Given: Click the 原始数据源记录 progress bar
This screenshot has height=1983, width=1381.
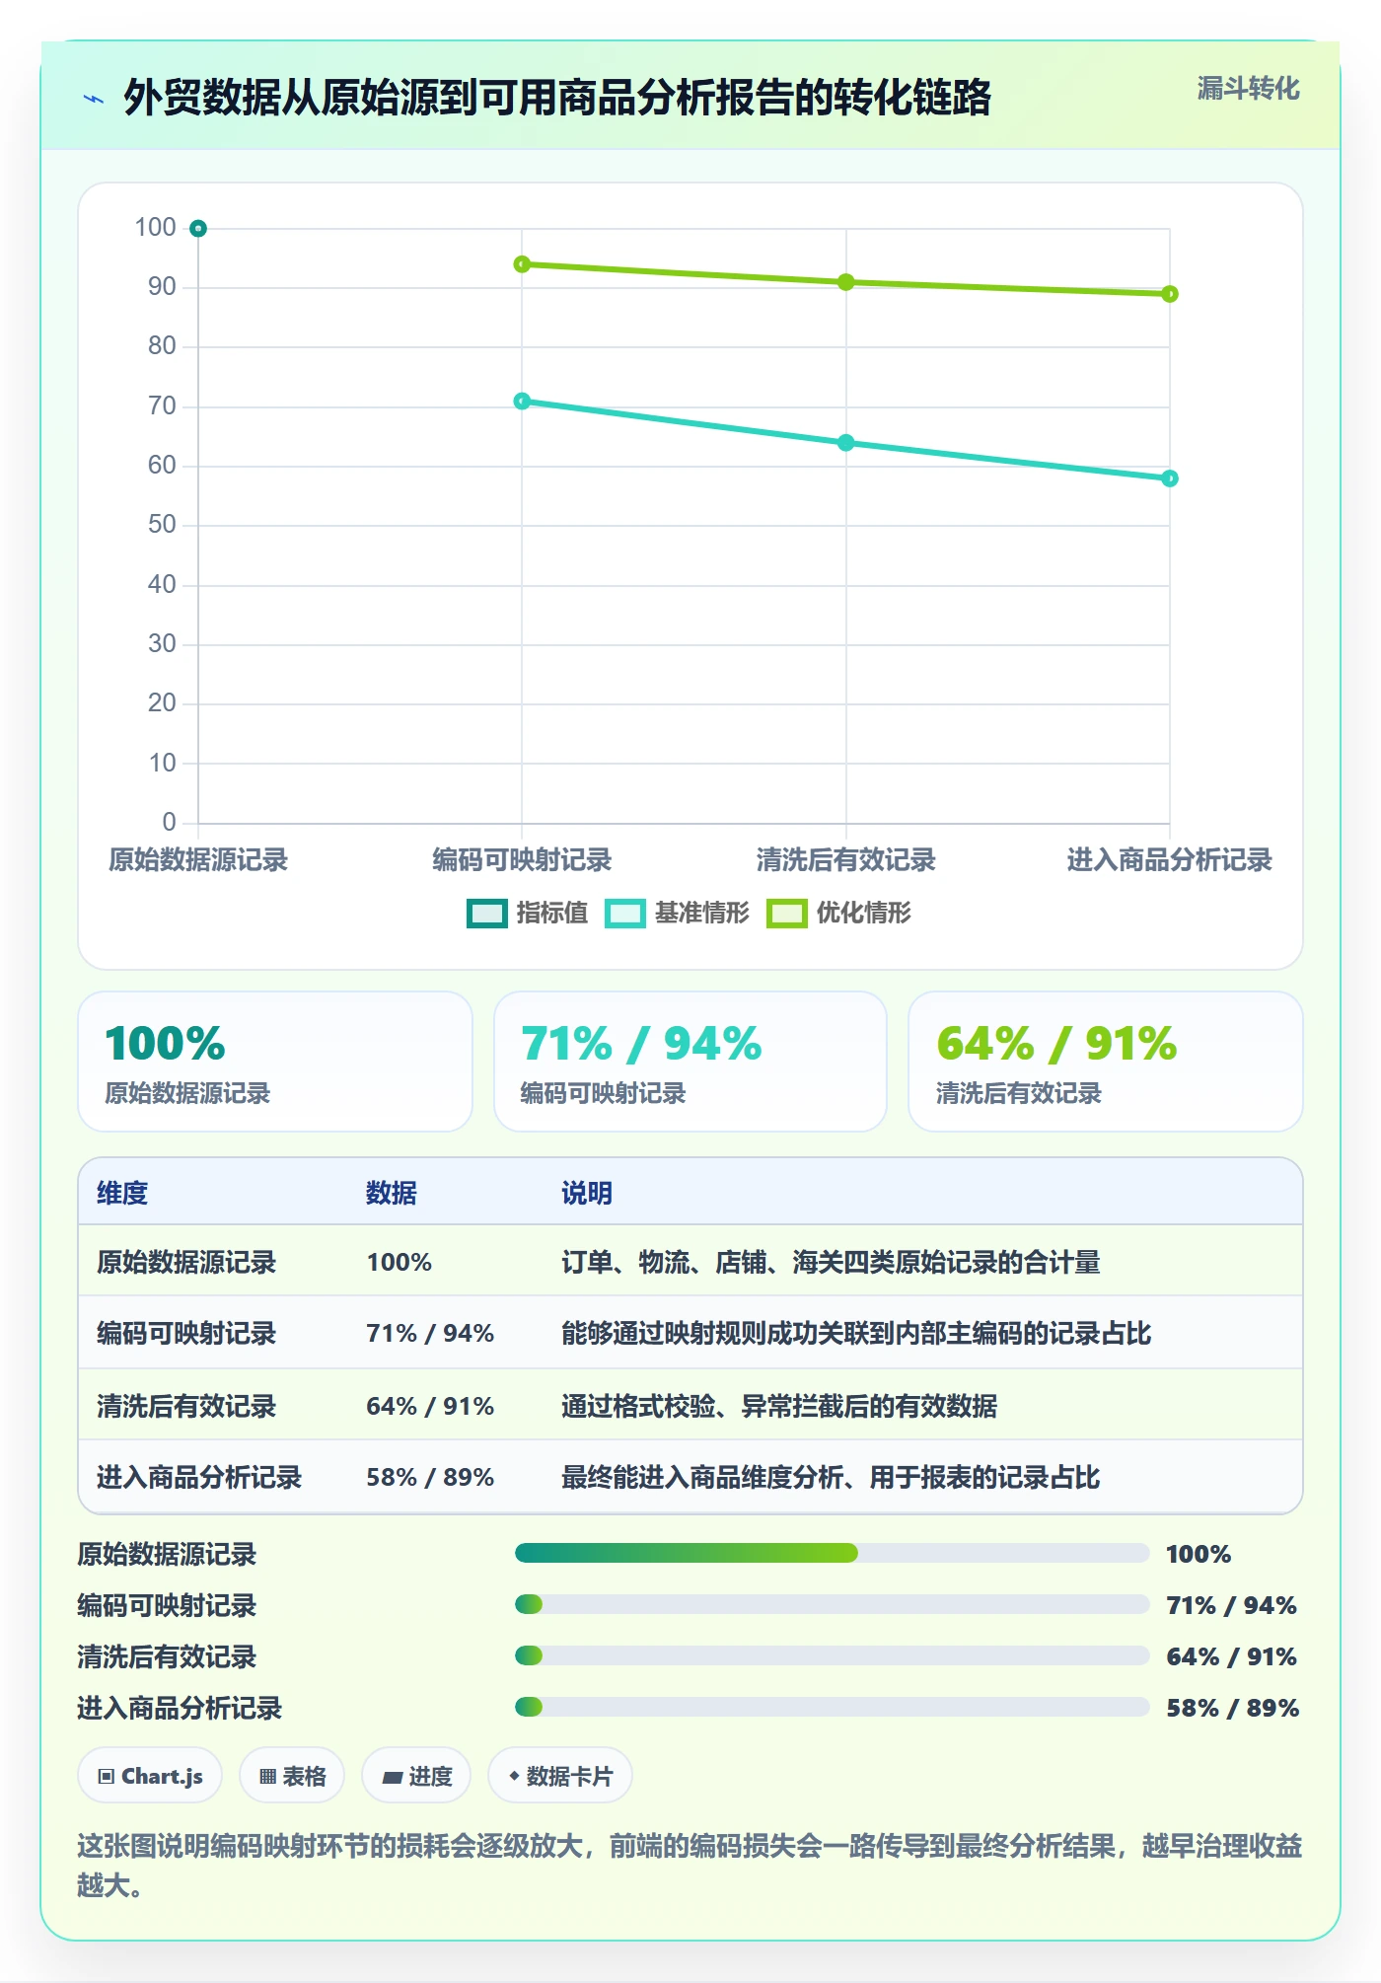Looking at the screenshot, I should (832, 1553).
